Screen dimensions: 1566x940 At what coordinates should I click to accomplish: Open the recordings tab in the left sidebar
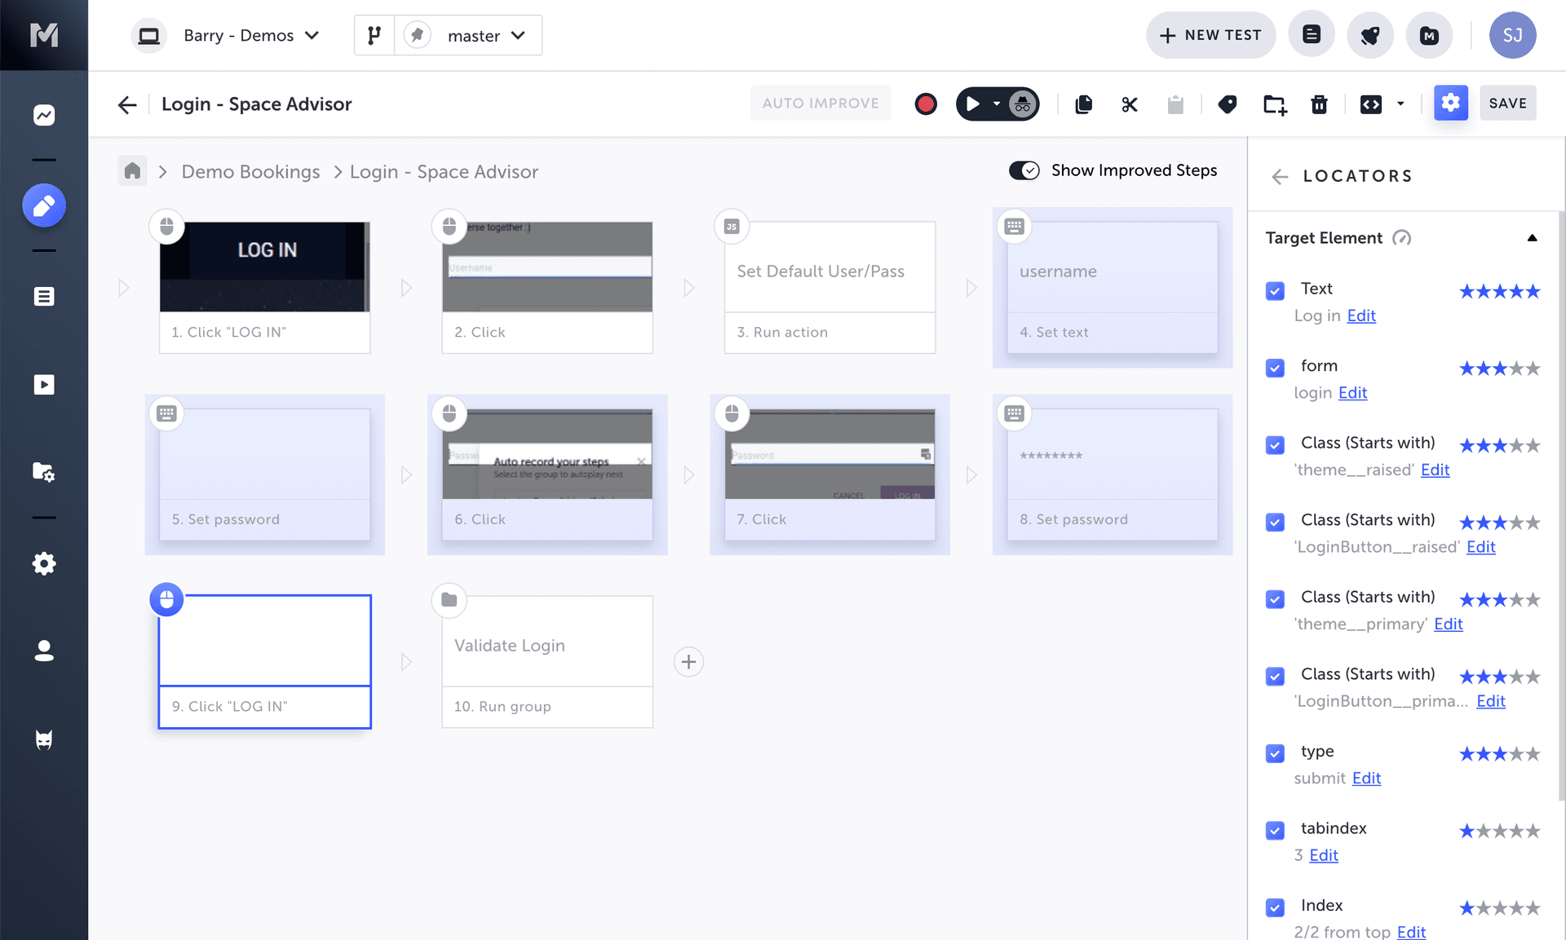[44, 384]
